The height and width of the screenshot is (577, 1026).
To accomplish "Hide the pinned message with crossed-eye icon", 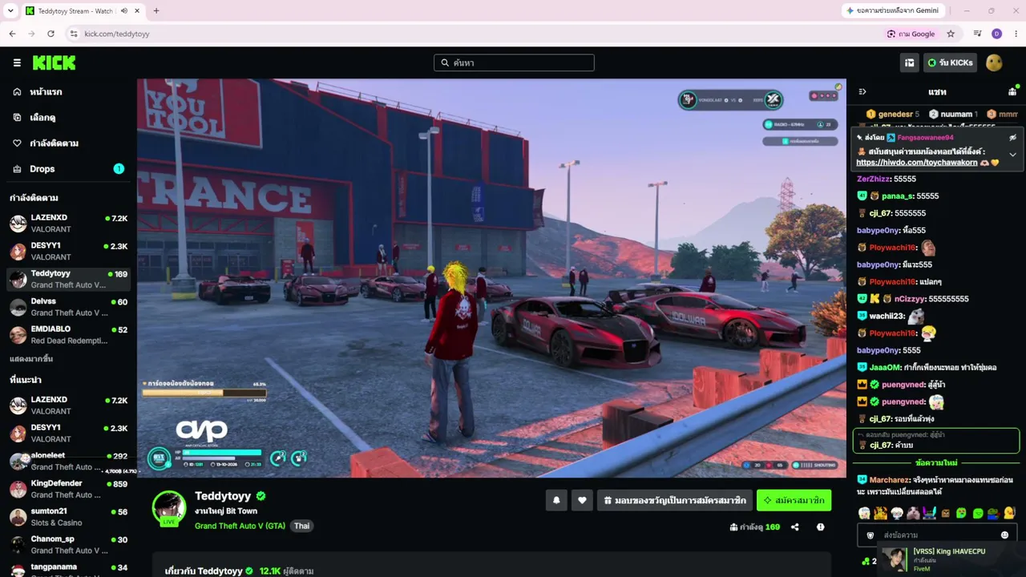I will (1012, 138).
